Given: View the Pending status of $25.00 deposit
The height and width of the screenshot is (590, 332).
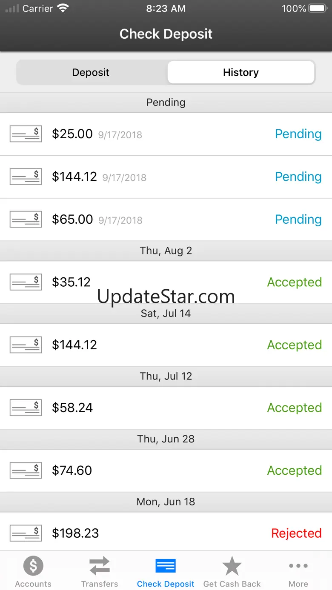Looking at the screenshot, I should click(298, 134).
